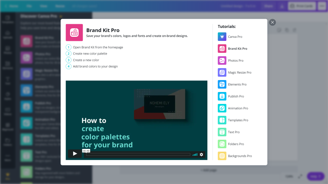Click the Tutorials: heading

(227, 27)
